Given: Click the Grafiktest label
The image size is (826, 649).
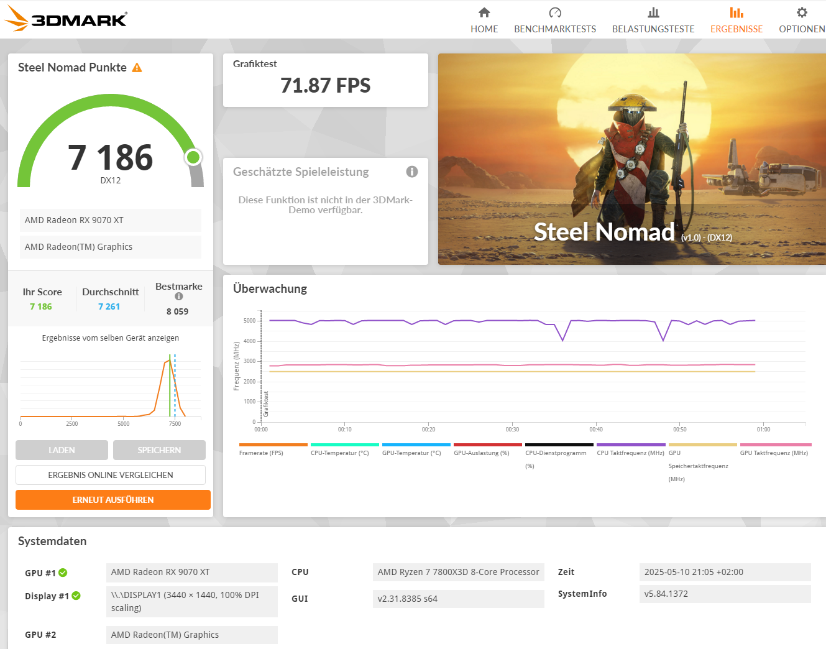Looking at the screenshot, I should (x=255, y=63).
